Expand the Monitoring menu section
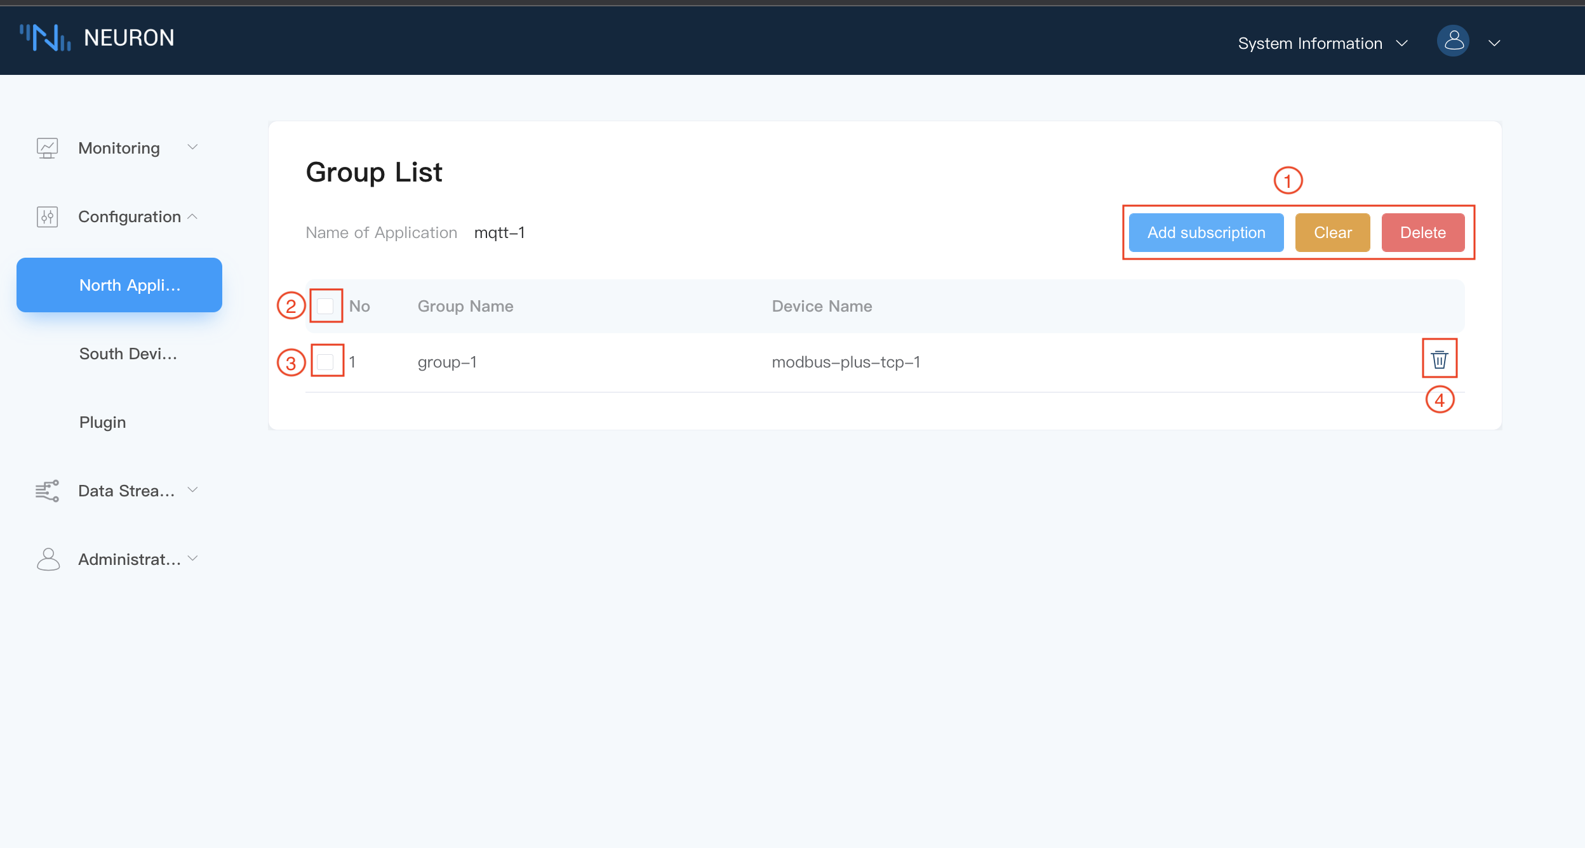This screenshot has width=1585, height=848. click(x=119, y=147)
